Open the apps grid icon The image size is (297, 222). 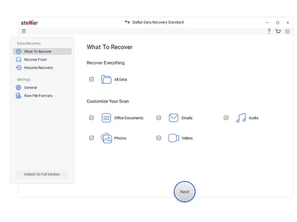click(x=287, y=31)
